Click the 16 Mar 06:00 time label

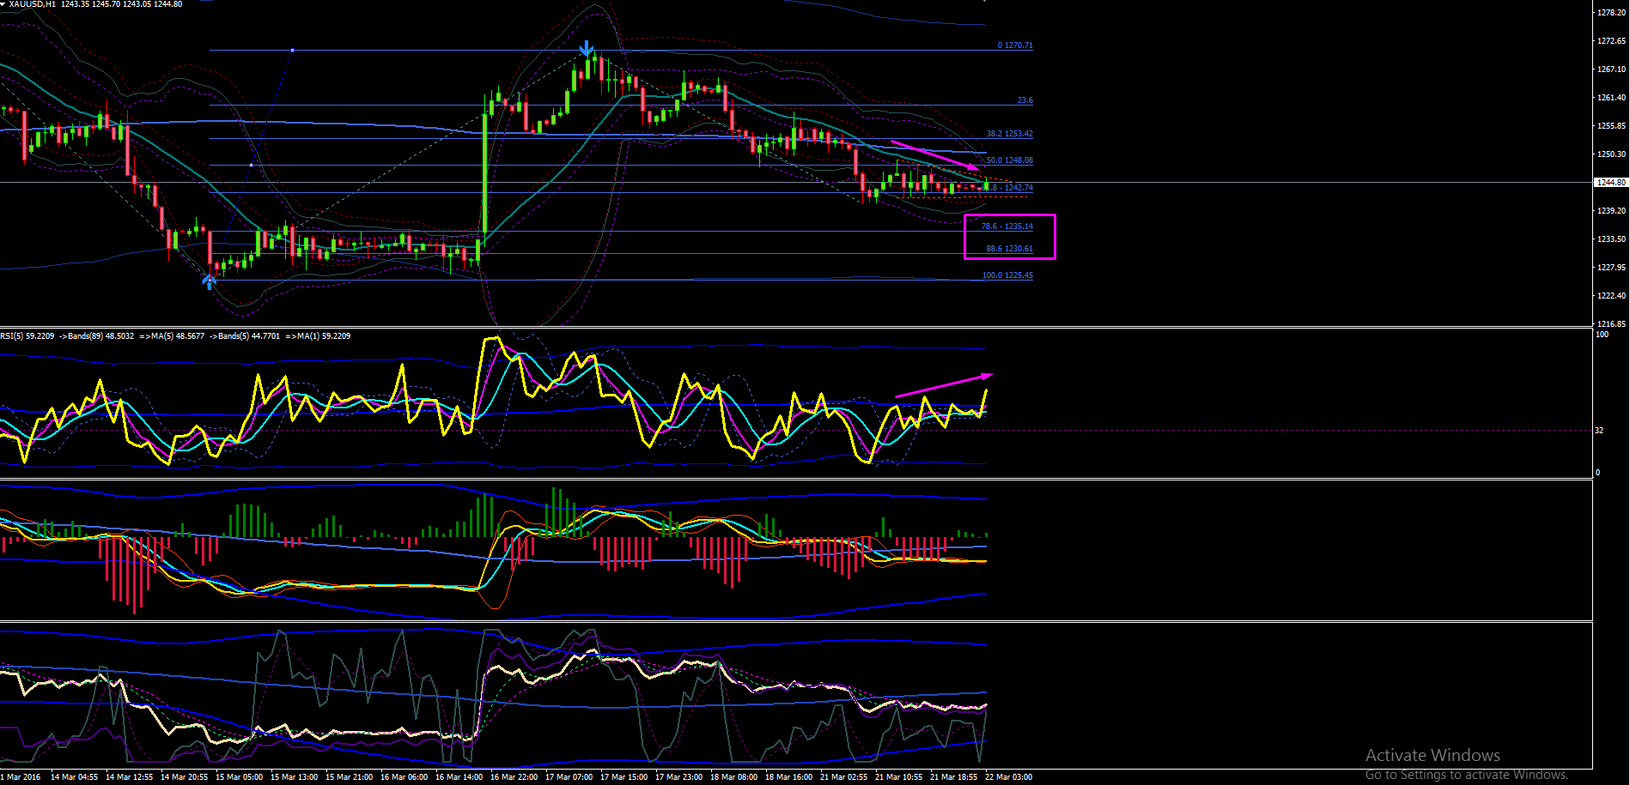(x=404, y=777)
